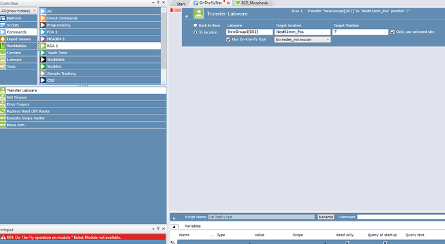Open the Infopad panel options dropdown
Image resolution: width=445 pixels, height=244 pixels.
pyautogui.click(x=153, y=229)
